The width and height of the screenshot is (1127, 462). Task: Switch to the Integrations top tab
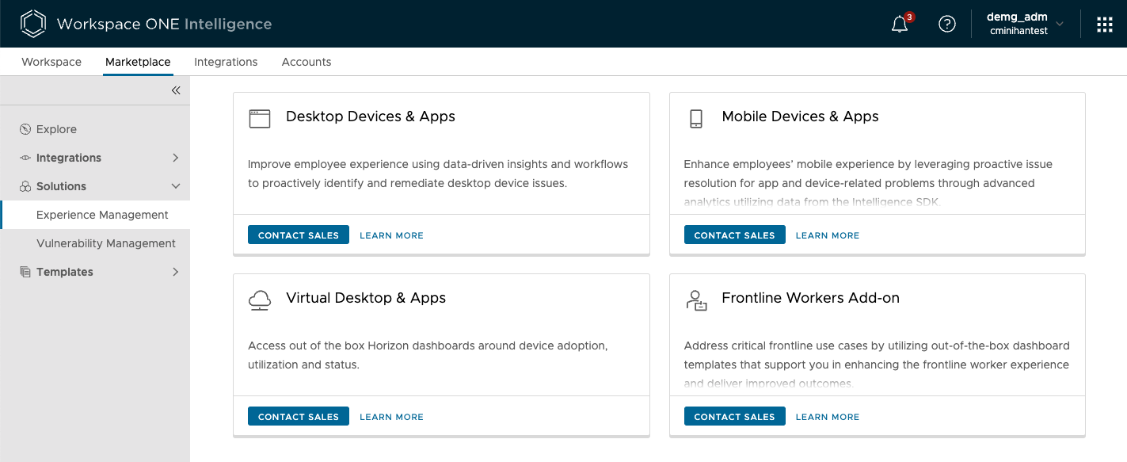226,62
